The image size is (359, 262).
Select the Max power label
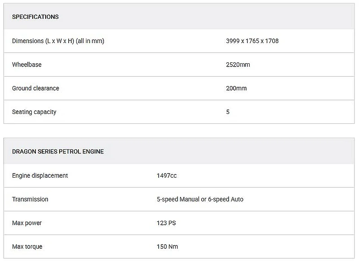27,223
